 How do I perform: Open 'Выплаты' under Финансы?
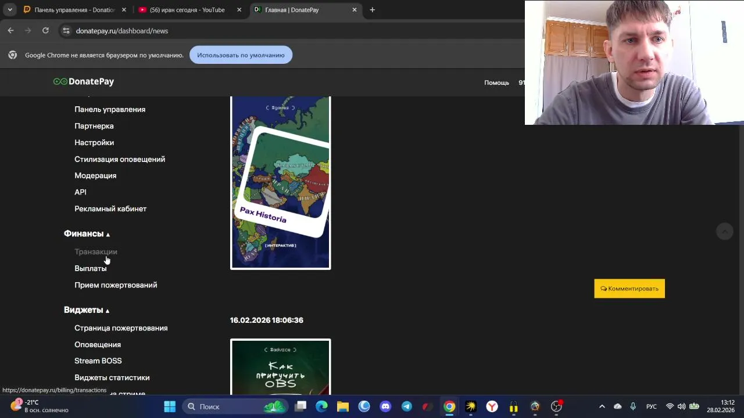click(x=91, y=268)
